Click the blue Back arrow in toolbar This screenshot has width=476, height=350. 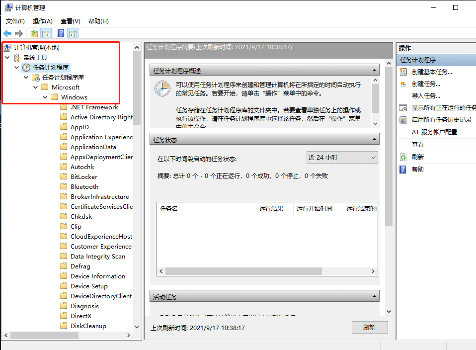point(7,34)
